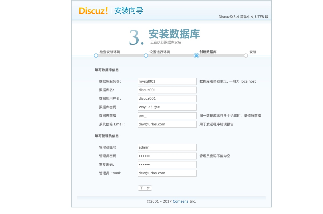323x214 pixels.
Task: Select the 安装 step indicator circle
Action: pos(246,55)
